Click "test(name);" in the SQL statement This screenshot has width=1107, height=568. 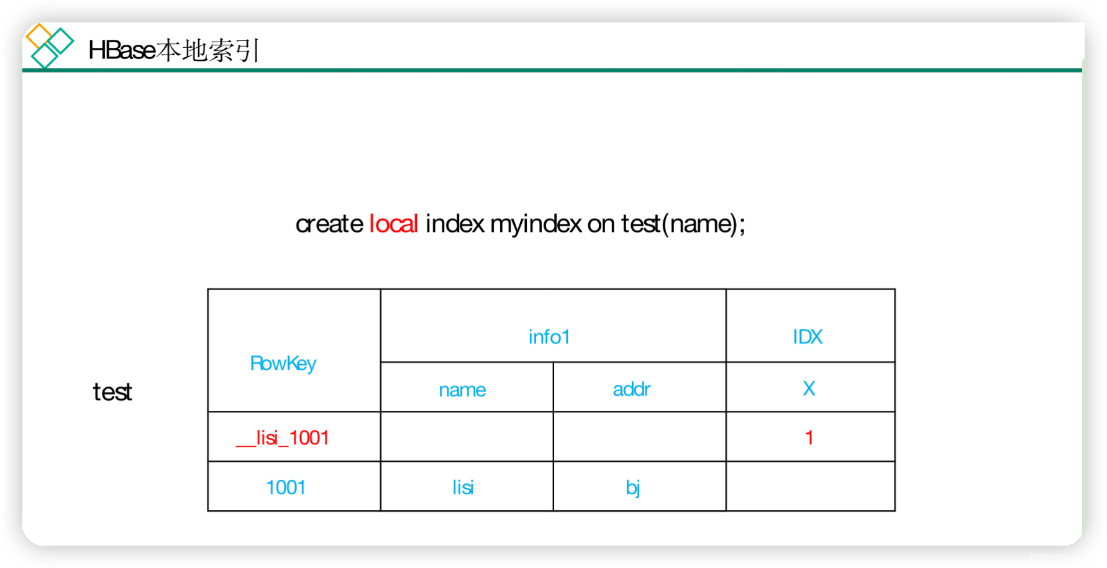(683, 224)
